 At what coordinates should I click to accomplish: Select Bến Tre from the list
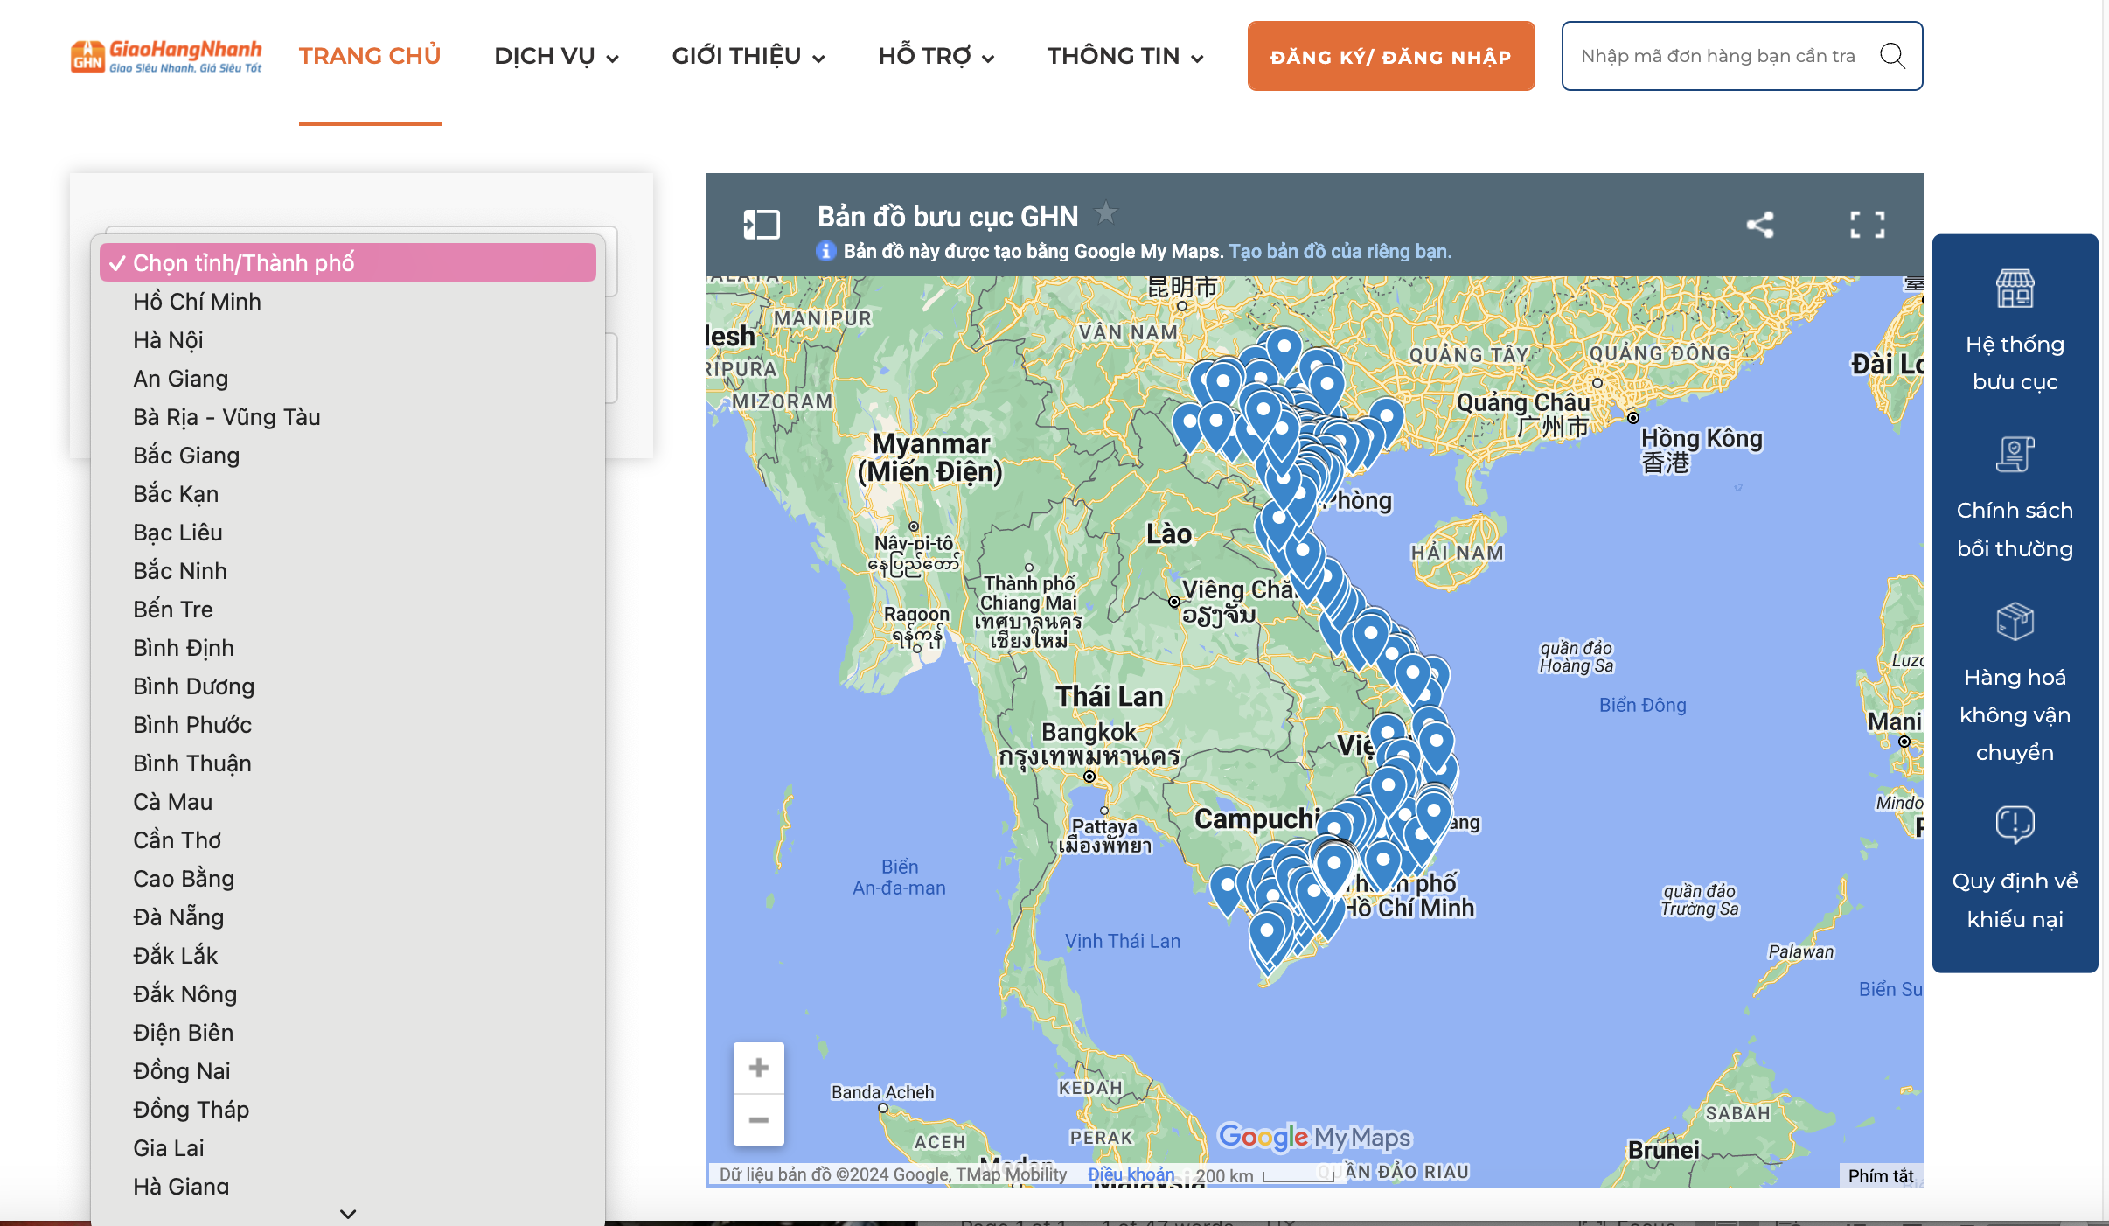click(348, 610)
